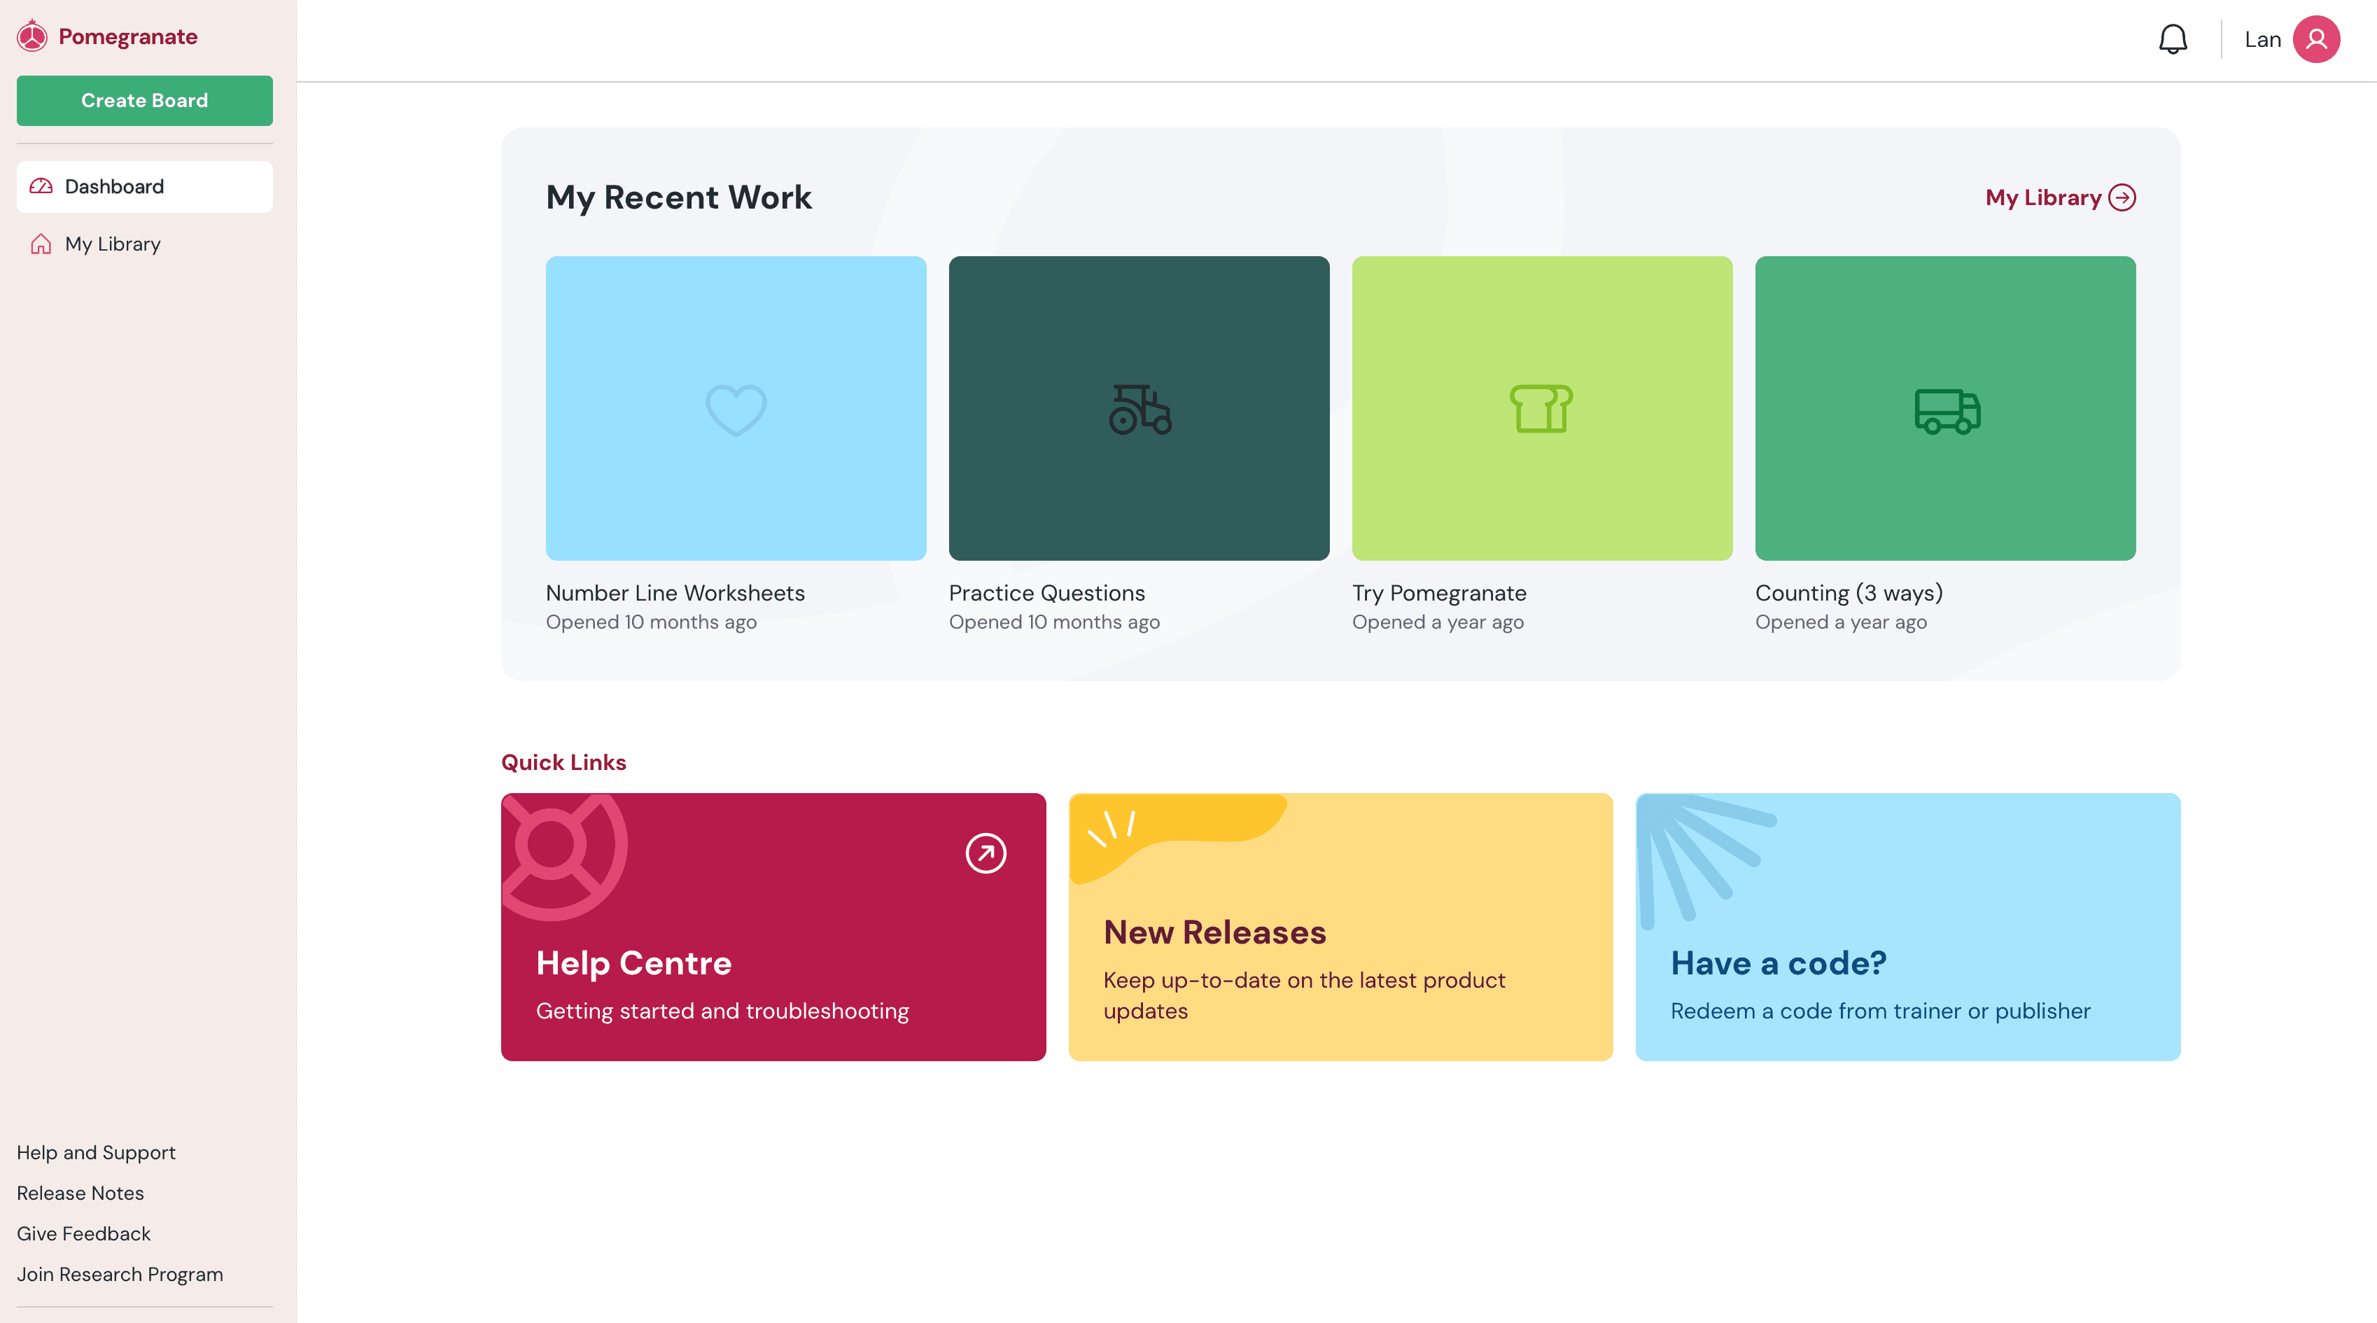Image resolution: width=2377 pixels, height=1323 pixels.
Task: Open Help and Support link
Action: pos(96,1152)
